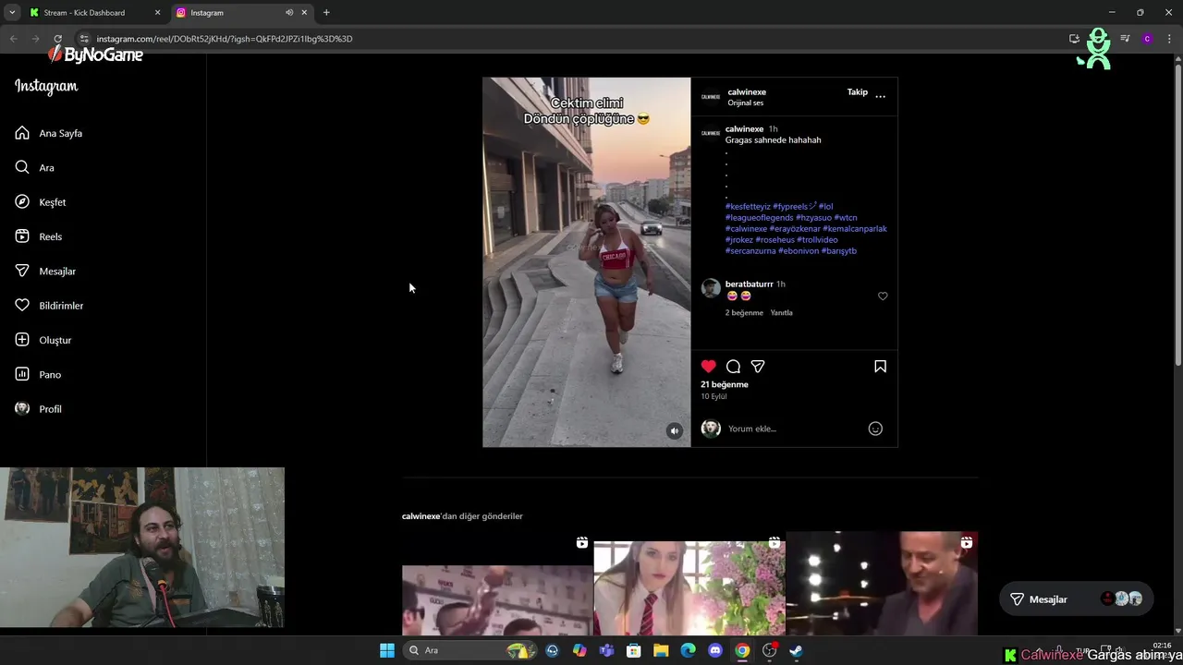Open Profil from the sidebar

coord(39,409)
